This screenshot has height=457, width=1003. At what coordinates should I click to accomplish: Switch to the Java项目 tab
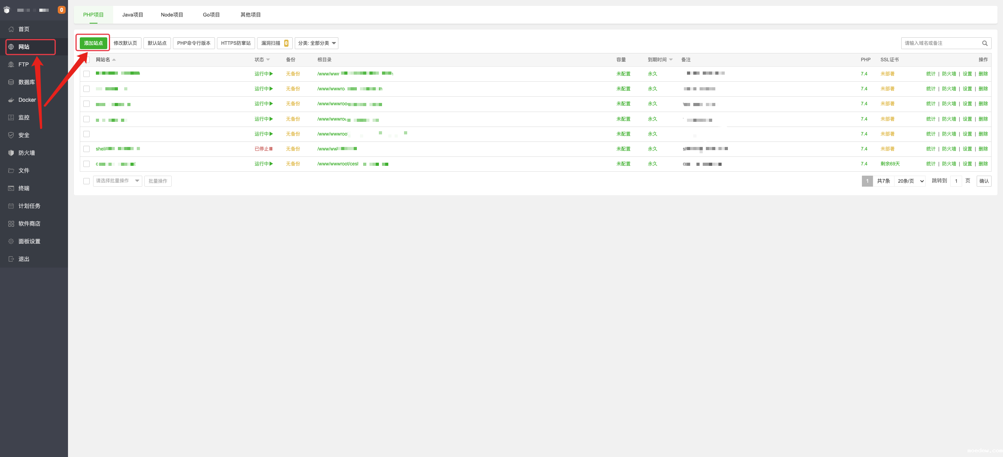click(132, 15)
